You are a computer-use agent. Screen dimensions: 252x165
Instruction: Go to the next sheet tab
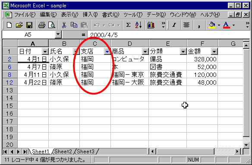pyautogui.click(x=18, y=152)
